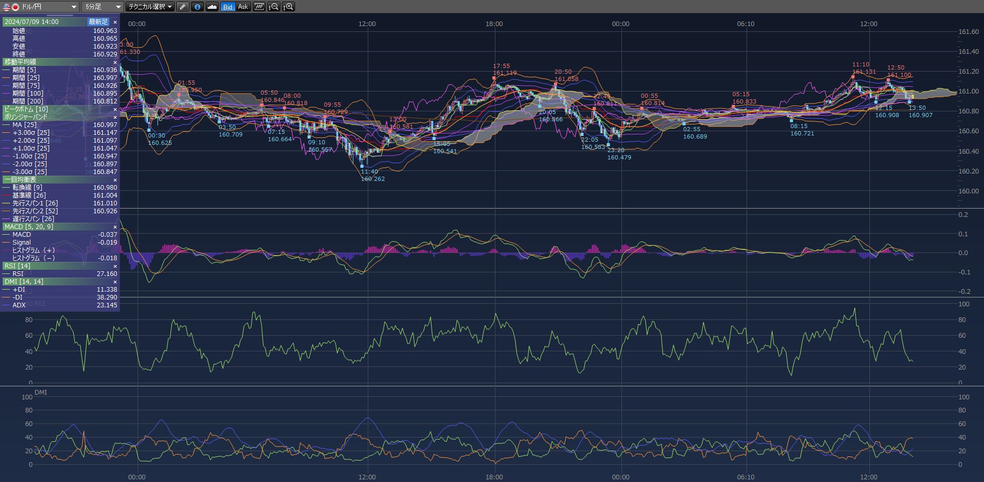Close the 移動平均線 indicator section
The width and height of the screenshot is (984, 482).
click(x=115, y=62)
